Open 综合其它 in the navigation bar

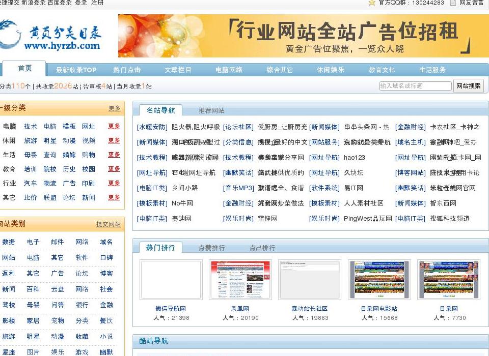tap(280, 70)
